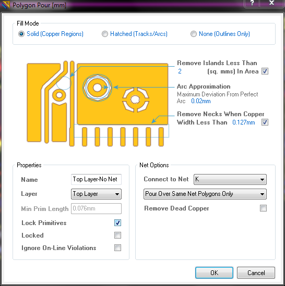Open Connect to Net dropdown
The width and height of the screenshot is (285, 286).
tap(230, 180)
